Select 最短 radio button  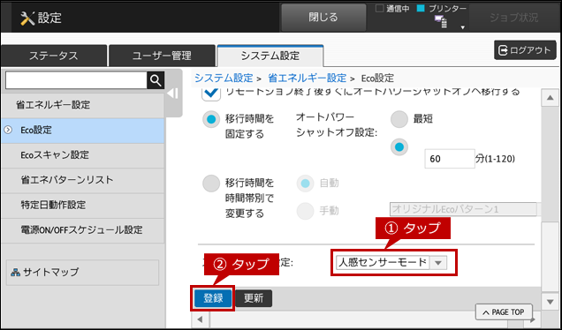pyautogui.click(x=399, y=119)
